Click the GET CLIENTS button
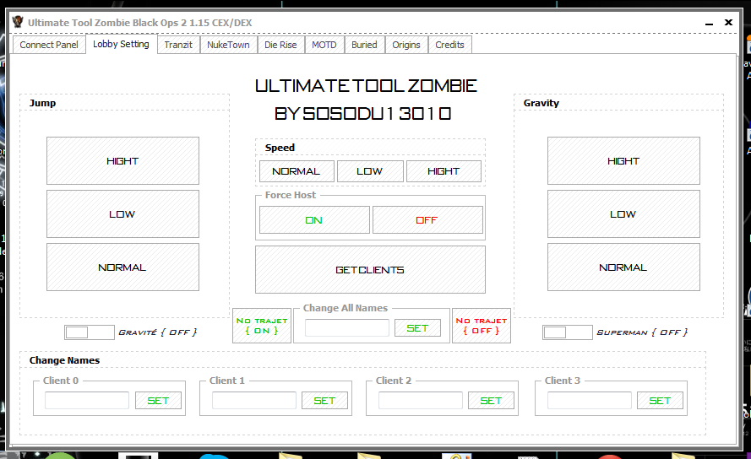The image size is (751, 459). (370, 269)
